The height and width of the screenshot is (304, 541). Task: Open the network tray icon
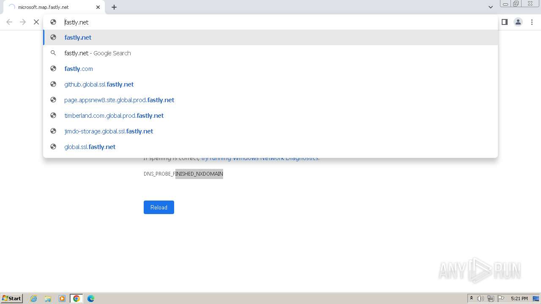click(x=491, y=299)
